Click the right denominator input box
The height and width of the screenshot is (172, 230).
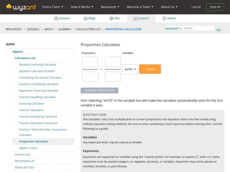pos(113,77)
